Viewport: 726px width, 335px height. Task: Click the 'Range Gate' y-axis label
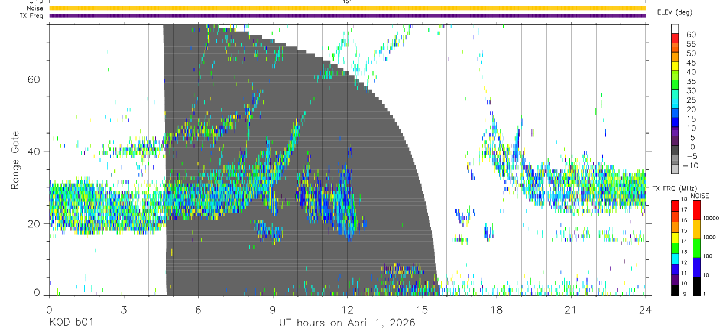click(x=15, y=161)
